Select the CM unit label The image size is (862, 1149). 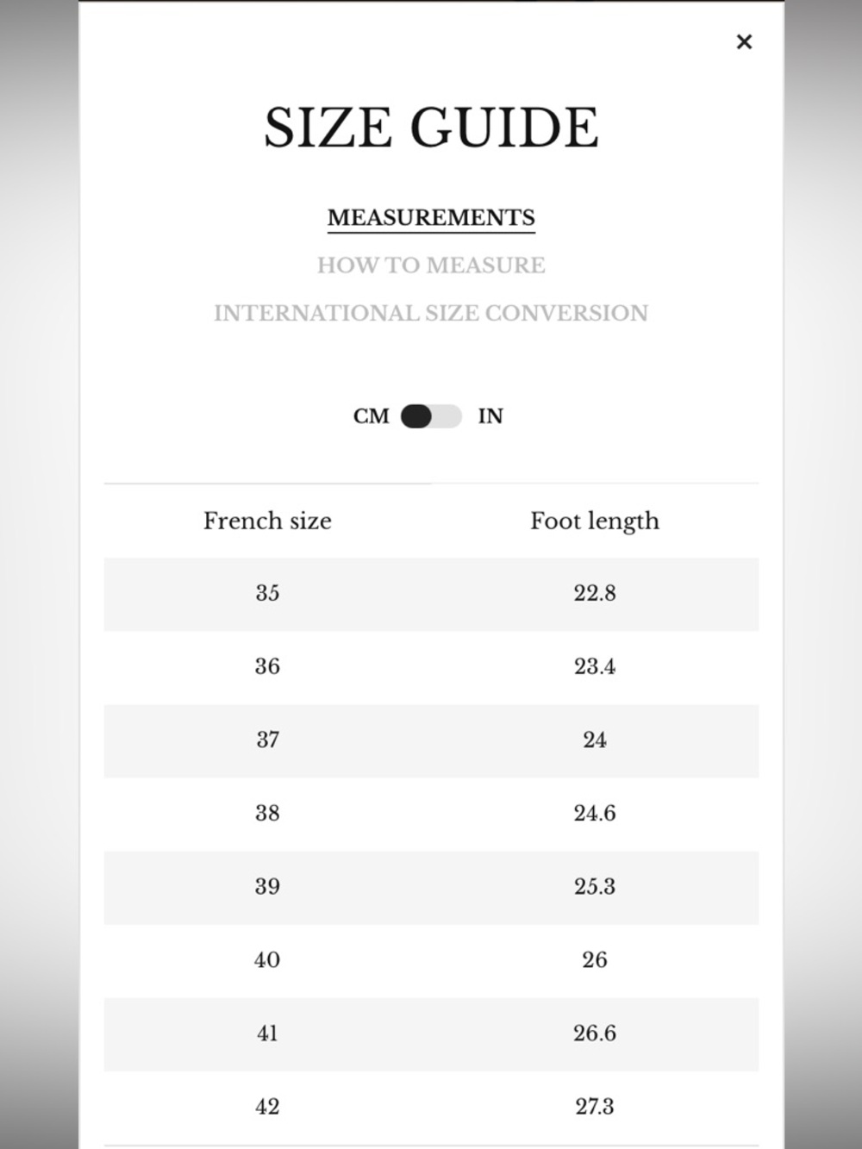(372, 416)
